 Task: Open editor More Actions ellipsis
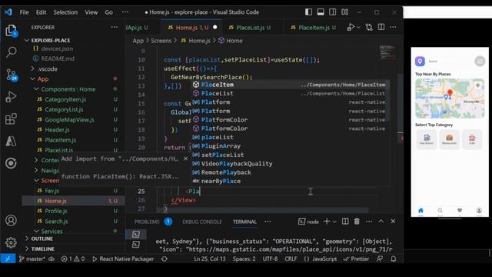coord(393,28)
